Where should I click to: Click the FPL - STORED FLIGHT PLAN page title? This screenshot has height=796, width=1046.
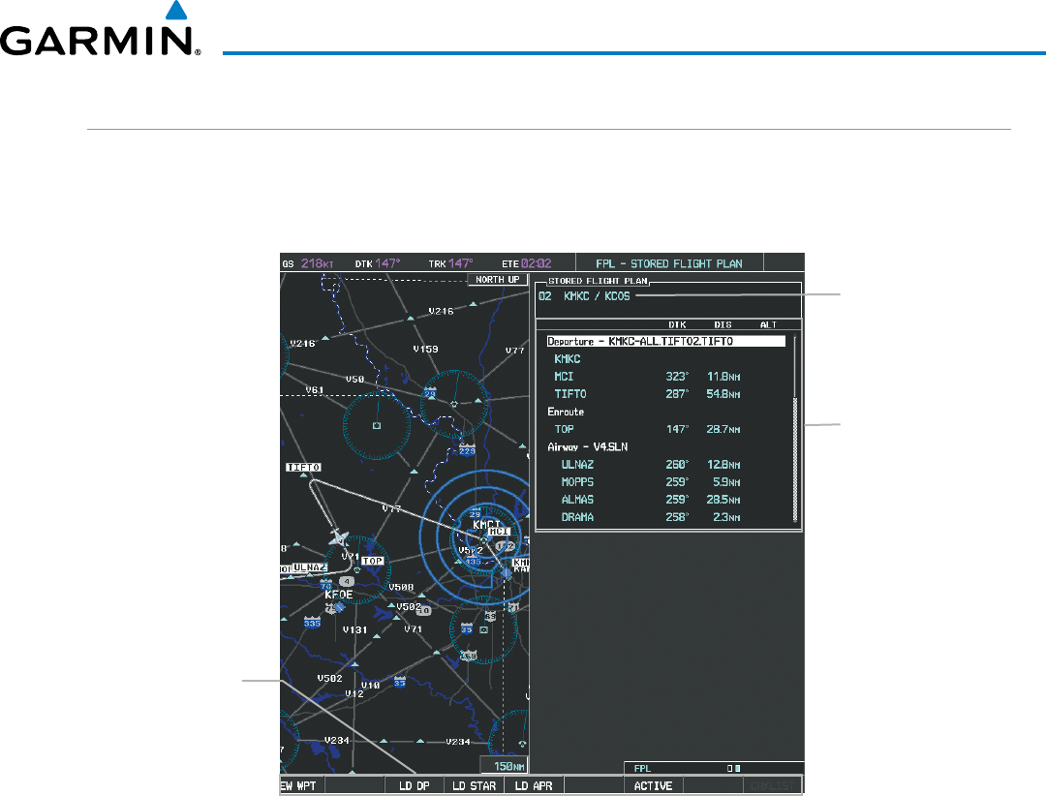coord(669,263)
